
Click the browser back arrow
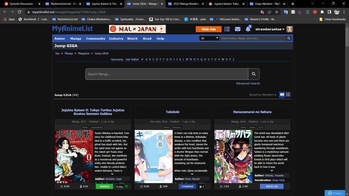pyautogui.click(x=5, y=12)
